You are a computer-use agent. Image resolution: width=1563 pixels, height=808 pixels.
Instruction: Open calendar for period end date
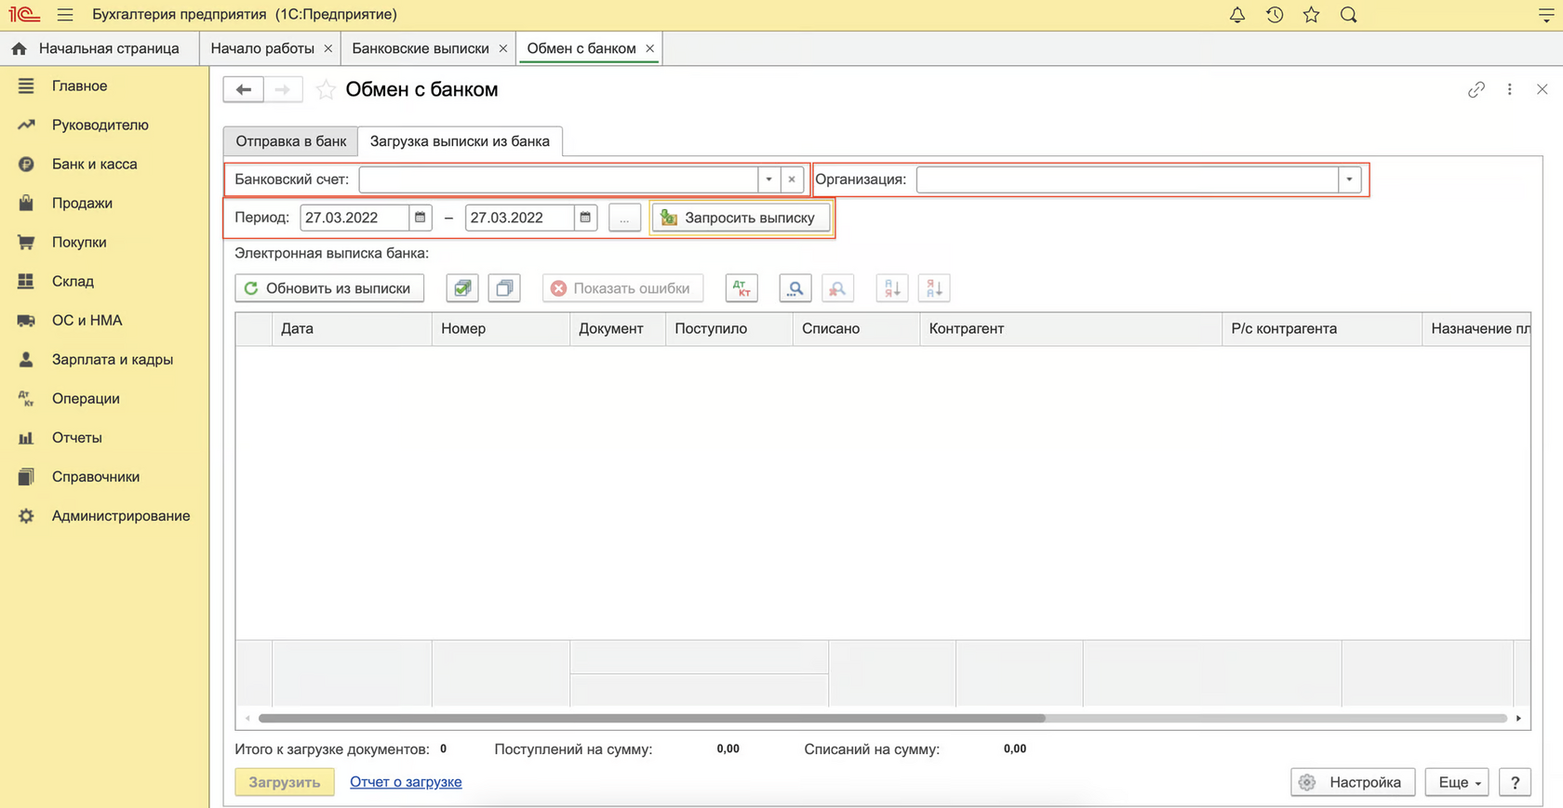[585, 218]
